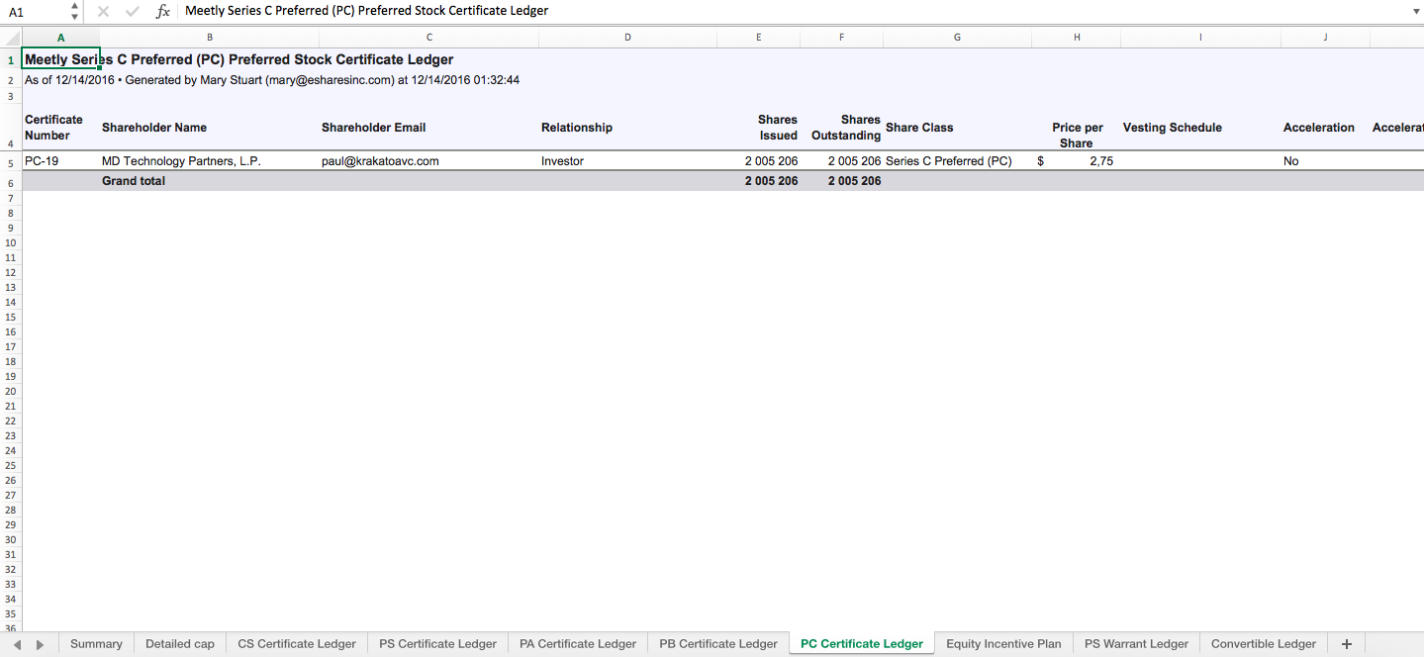Image resolution: width=1424 pixels, height=657 pixels.
Task: Select the Grand total label cell
Action: pos(210,181)
